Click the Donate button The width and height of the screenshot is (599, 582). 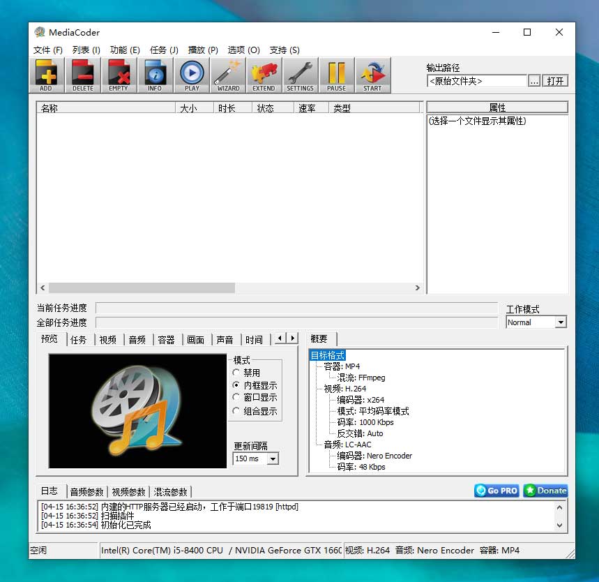click(x=545, y=491)
